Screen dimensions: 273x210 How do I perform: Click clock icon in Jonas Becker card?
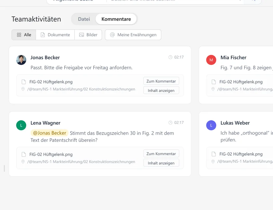point(170,57)
